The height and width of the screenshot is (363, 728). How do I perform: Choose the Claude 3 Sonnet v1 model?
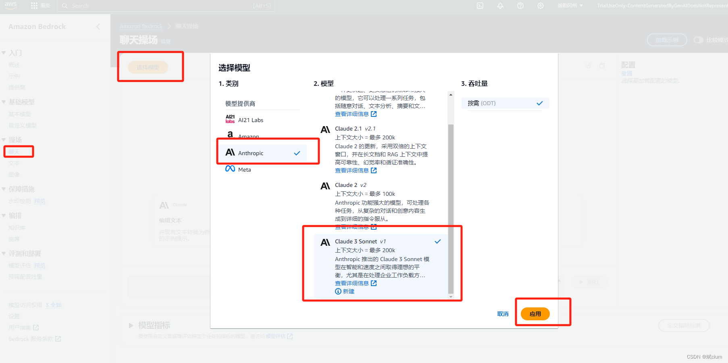tap(381, 266)
